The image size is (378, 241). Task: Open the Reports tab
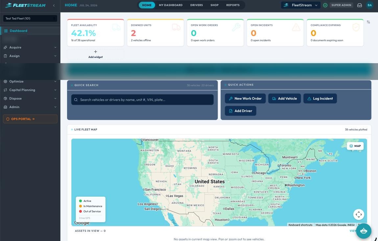point(233,5)
